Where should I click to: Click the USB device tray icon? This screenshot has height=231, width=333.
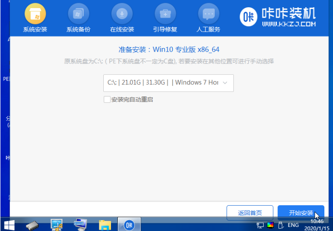click(x=280, y=225)
